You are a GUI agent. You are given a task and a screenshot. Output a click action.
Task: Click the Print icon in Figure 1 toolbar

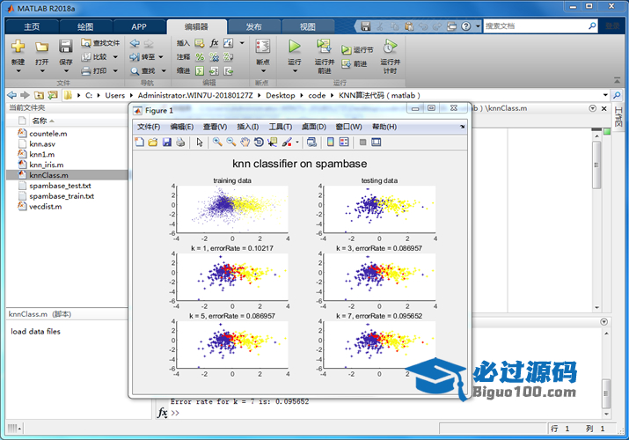180,142
